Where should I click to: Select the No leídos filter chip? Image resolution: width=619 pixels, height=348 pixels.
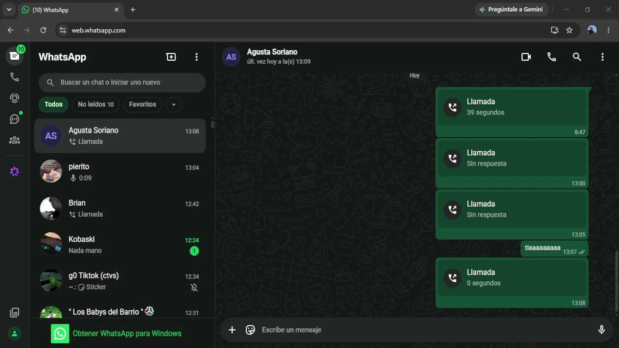coord(96,104)
